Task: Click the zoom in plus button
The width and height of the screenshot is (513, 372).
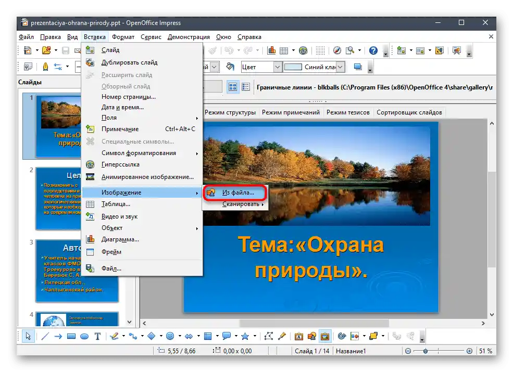Action: coord(470,351)
